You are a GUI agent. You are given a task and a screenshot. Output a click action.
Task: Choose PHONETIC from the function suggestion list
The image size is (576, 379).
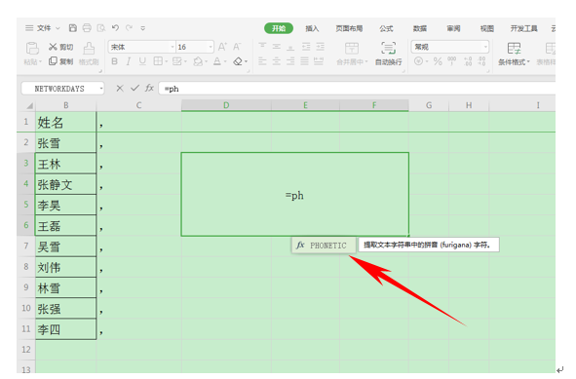click(324, 246)
